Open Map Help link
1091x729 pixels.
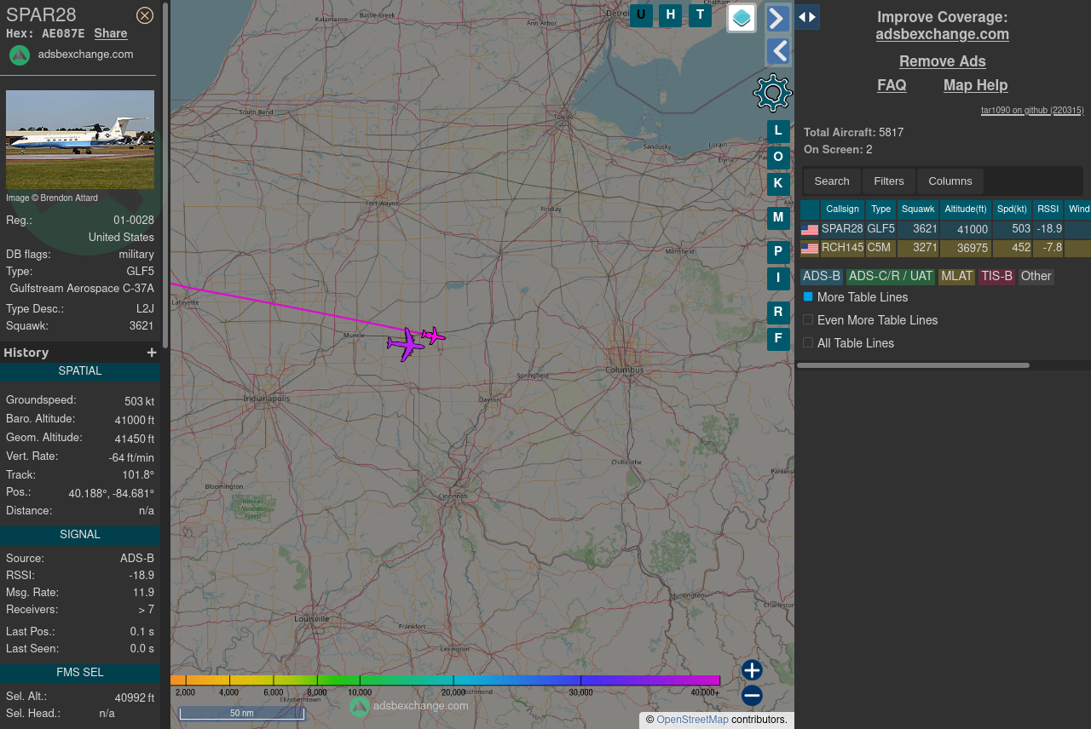pyautogui.click(x=976, y=86)
